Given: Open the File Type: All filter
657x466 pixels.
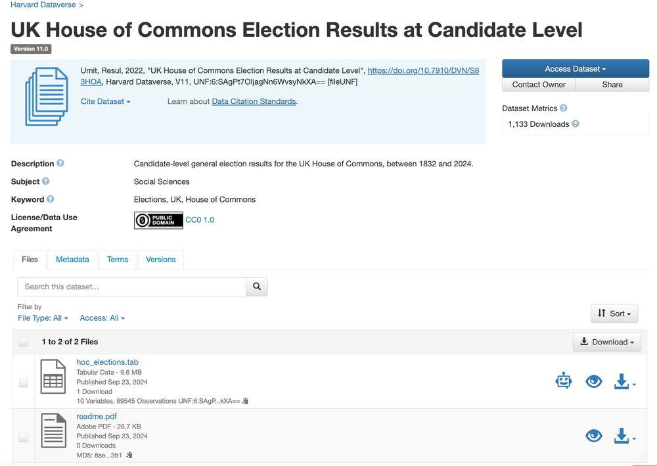Looking at the screenshot, I should tap(43, 318).
